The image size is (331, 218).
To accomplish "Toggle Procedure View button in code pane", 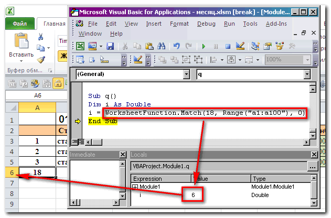I will coord(74,142).
